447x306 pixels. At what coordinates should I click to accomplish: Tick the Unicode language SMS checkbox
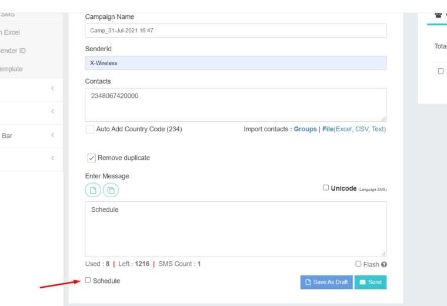coord(326,188)
